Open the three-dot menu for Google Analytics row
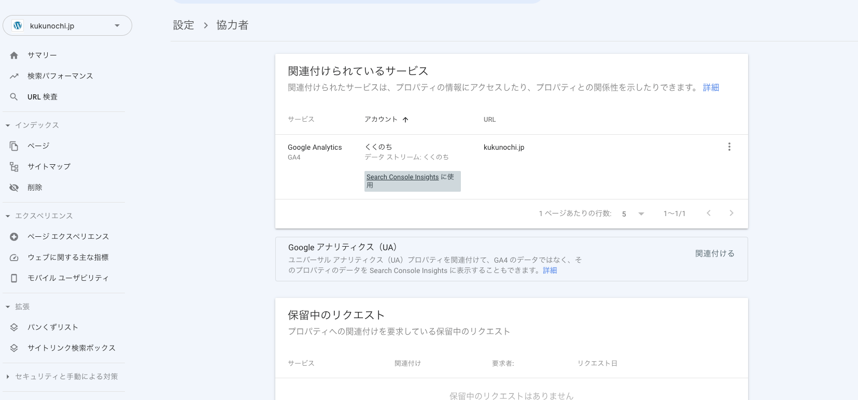Screen dimensions: 858x400 (729, 147)
